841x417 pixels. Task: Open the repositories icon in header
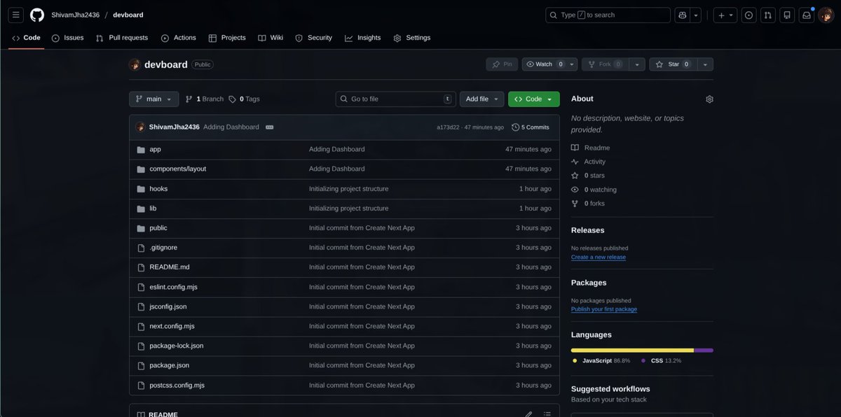coord(788,15)
